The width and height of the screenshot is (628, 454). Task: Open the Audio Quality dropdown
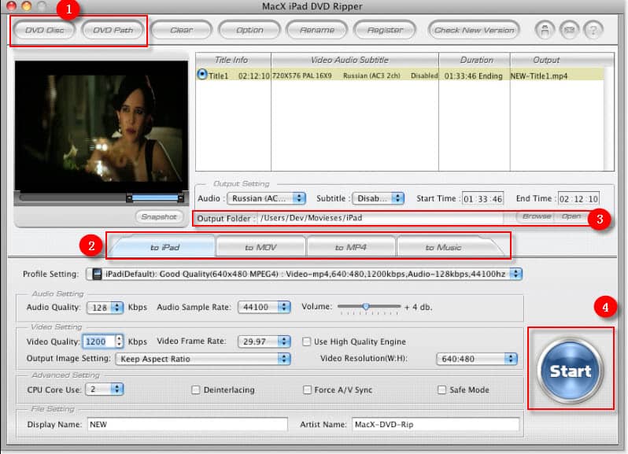105,307
